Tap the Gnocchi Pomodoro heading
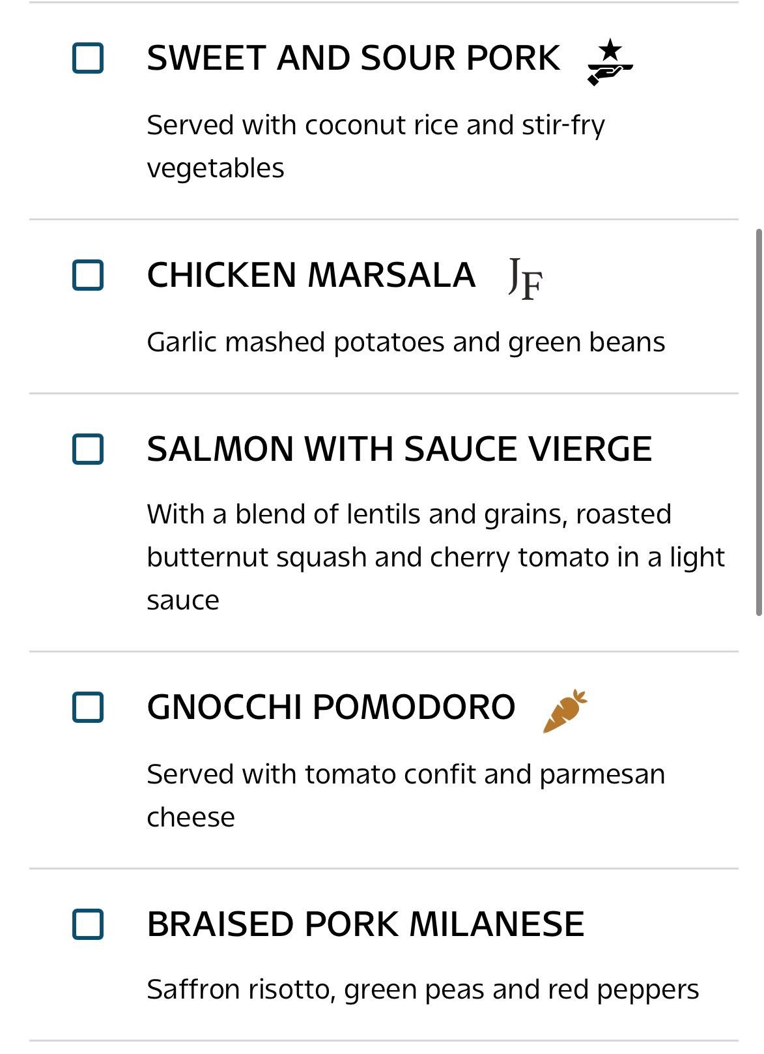Viewport: 764px width, 1054px height. click(331, 708)
